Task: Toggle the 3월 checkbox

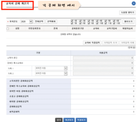Action: point(89,21)
